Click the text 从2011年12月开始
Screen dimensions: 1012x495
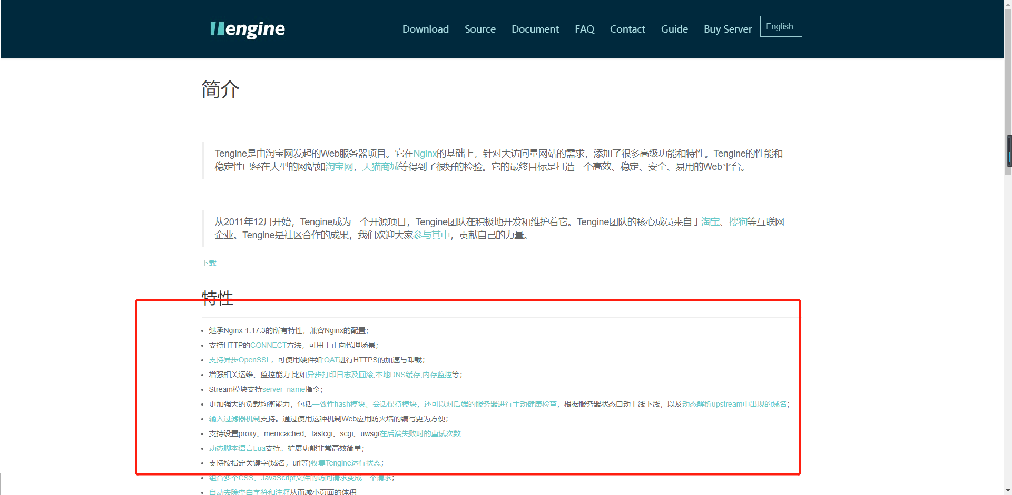click(253, 222)
